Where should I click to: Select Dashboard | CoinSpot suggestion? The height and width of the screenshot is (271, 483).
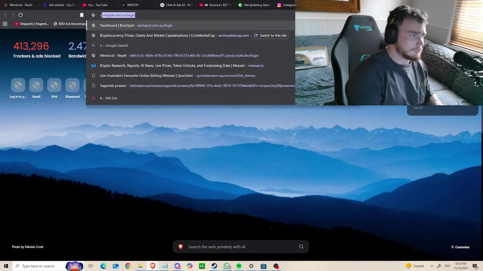pyautogui.click(x=191, y=25)
